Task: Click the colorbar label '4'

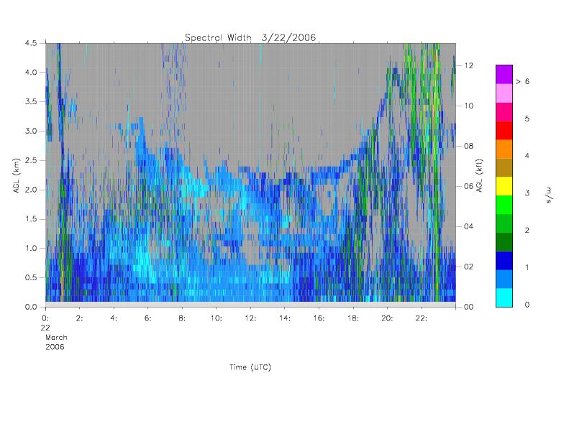Action: click(527, 156)
